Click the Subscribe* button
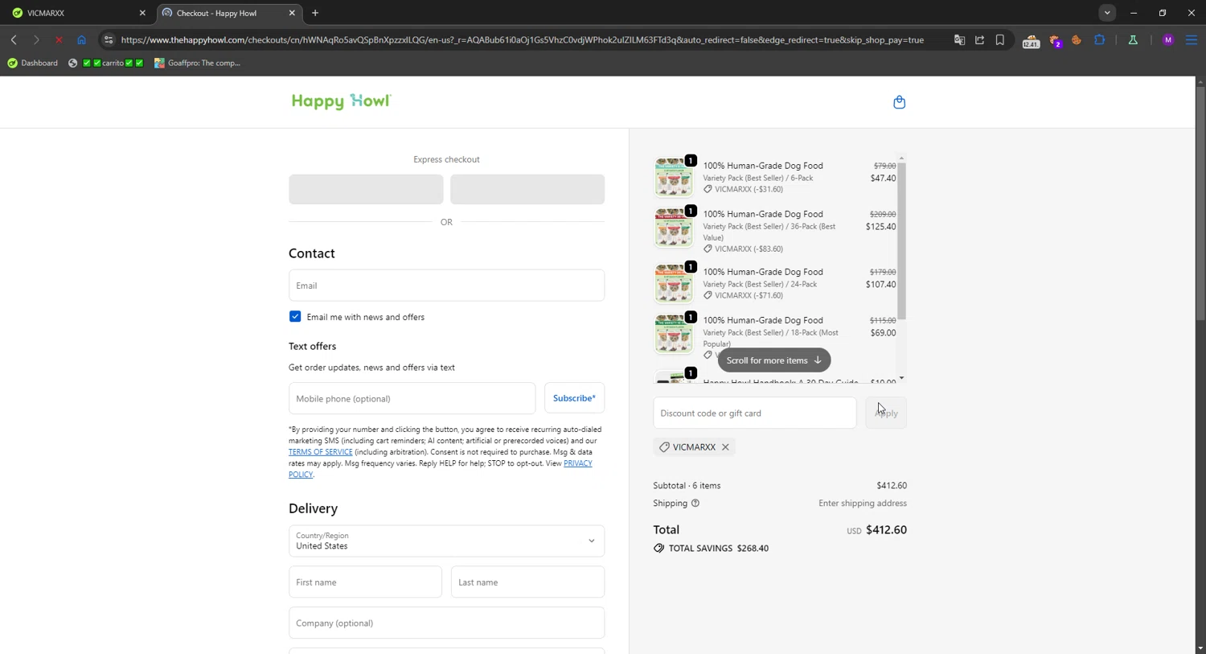This screenshot has height=654, width=1206. pyautogui.click(x=574, y=398)
